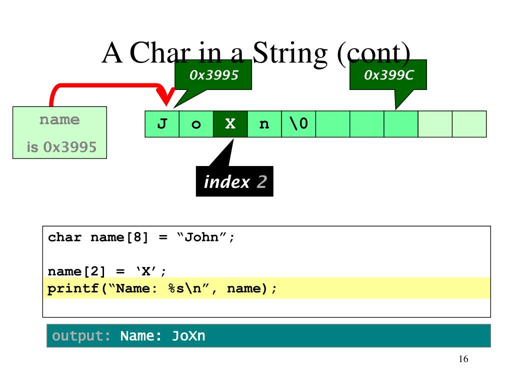The height and width of the screenshot is (384, 512).
Task: Click the array cell containing 'n'
Action: pos(264,124)
